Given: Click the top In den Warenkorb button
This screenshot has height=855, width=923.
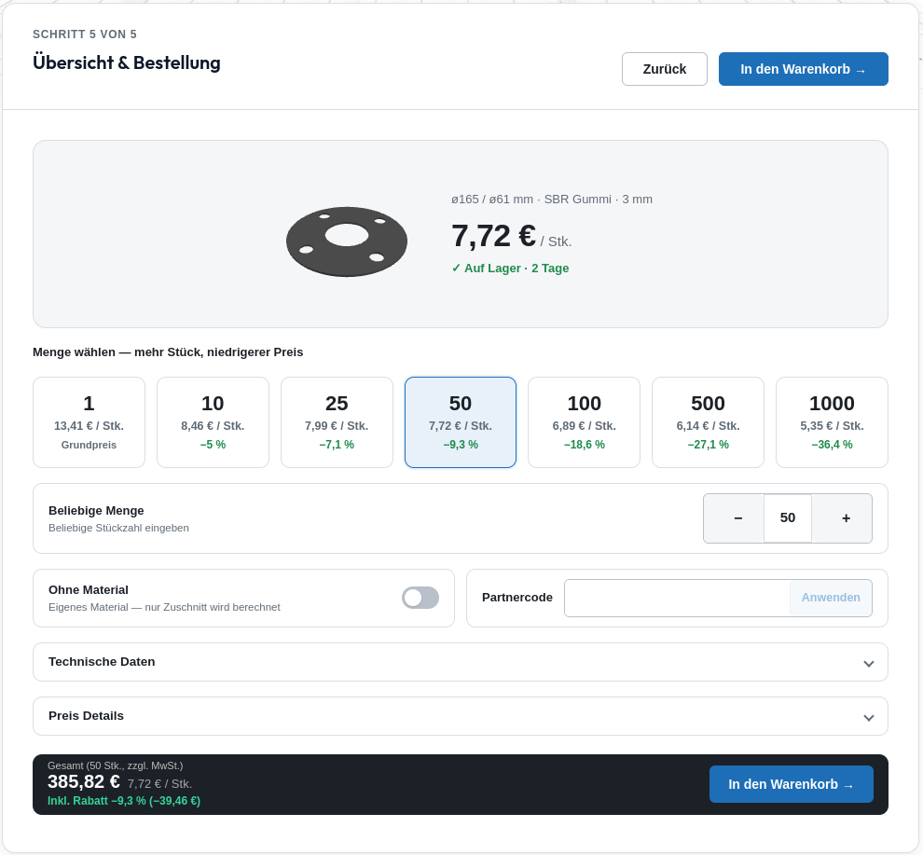Looking at the screenshot, I should 803,69.
